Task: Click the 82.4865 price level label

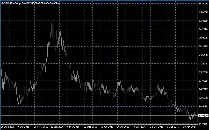Action: click(203, 21)
